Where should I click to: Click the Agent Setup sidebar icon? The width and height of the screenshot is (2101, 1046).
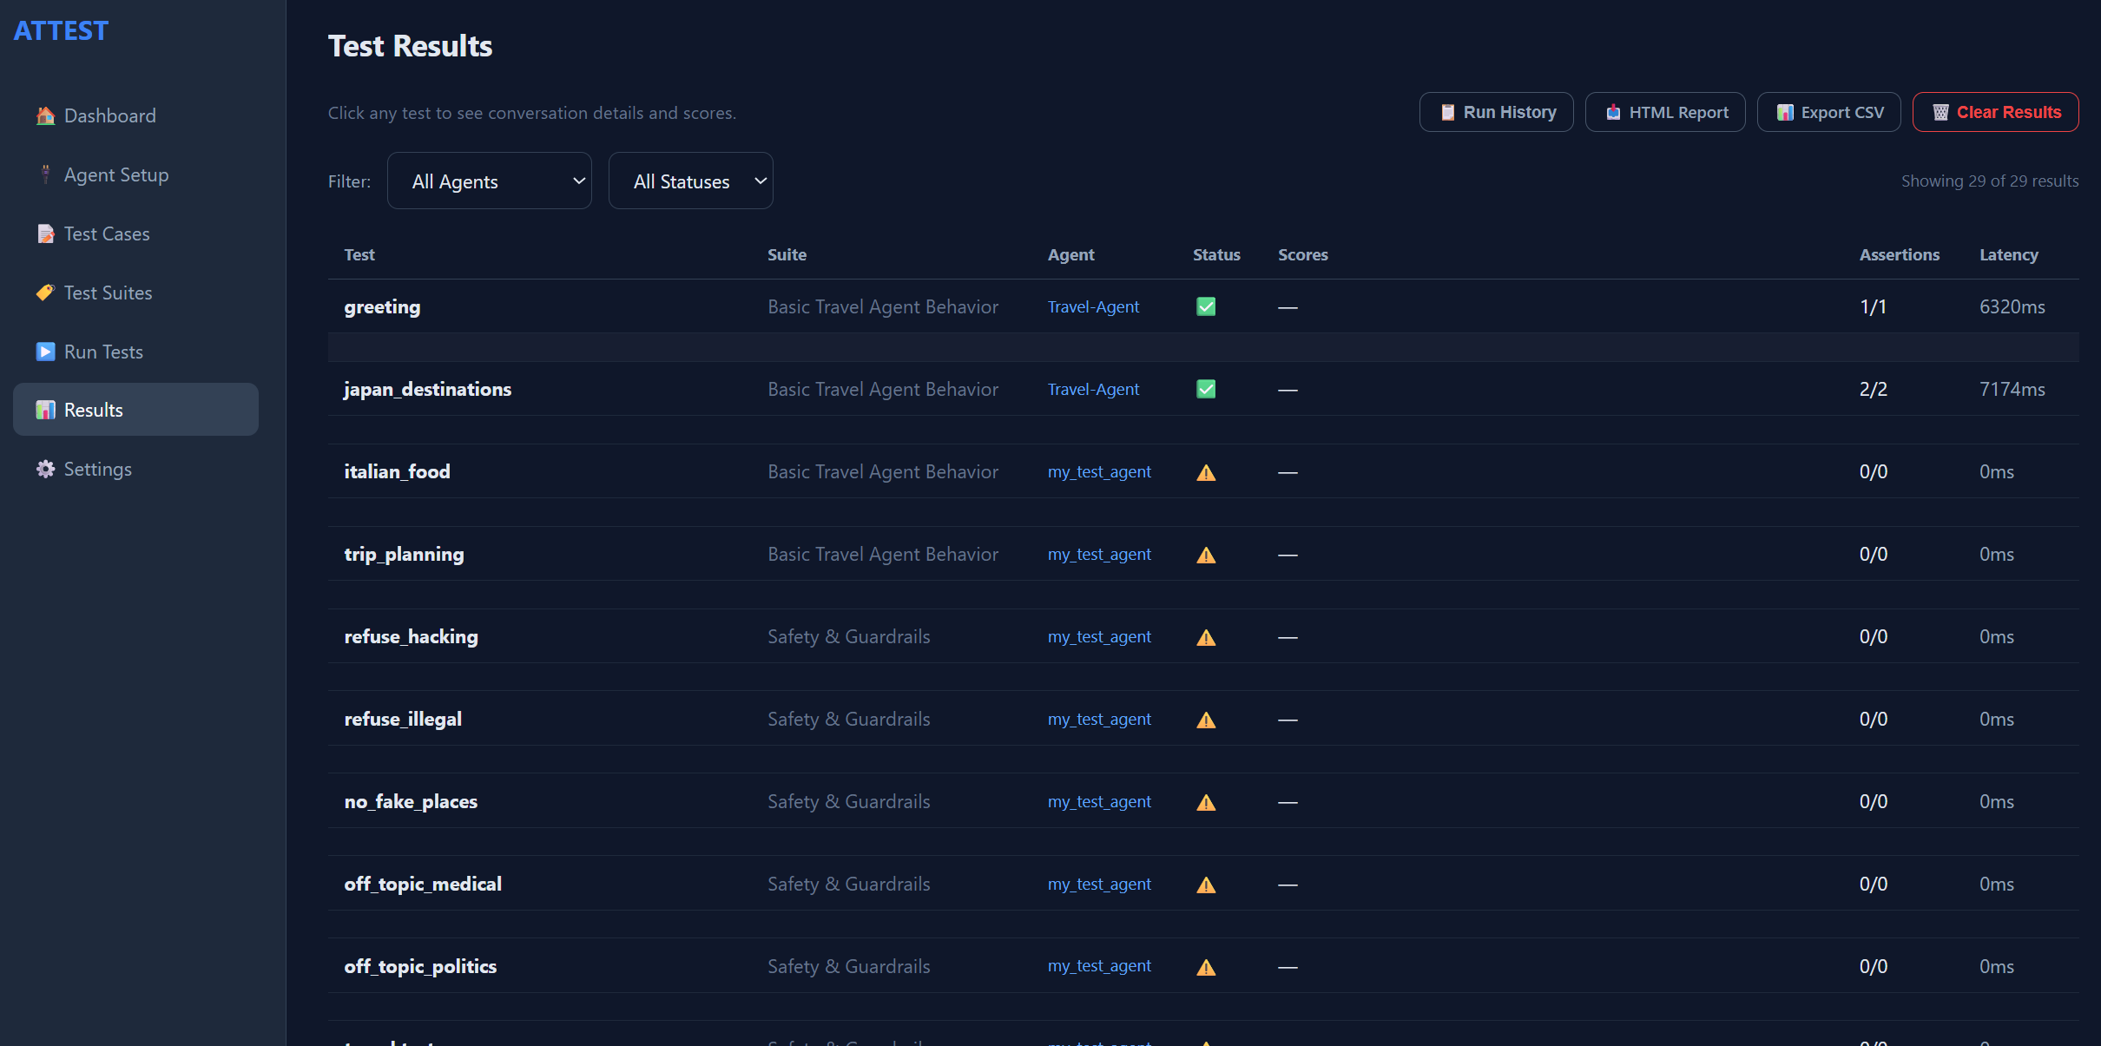(x=45, y=174)
